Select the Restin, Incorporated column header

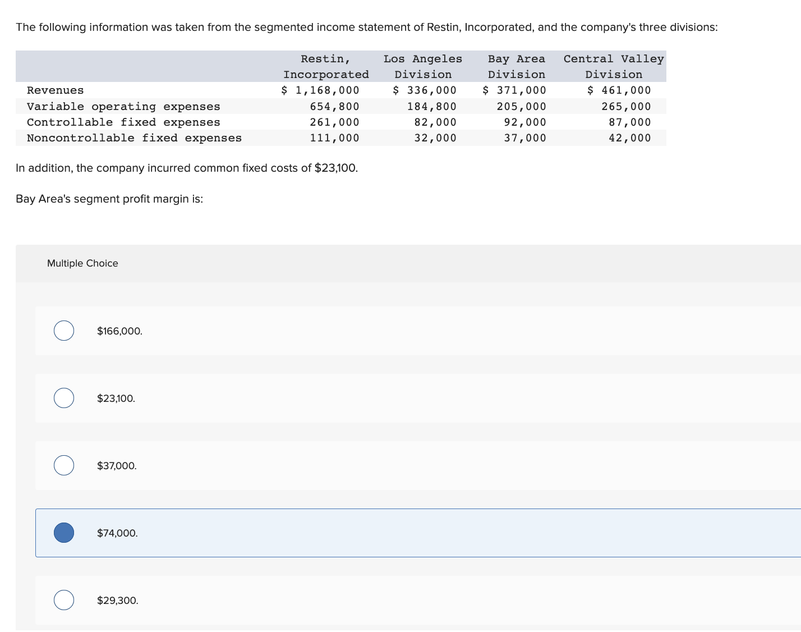[326, 66]
